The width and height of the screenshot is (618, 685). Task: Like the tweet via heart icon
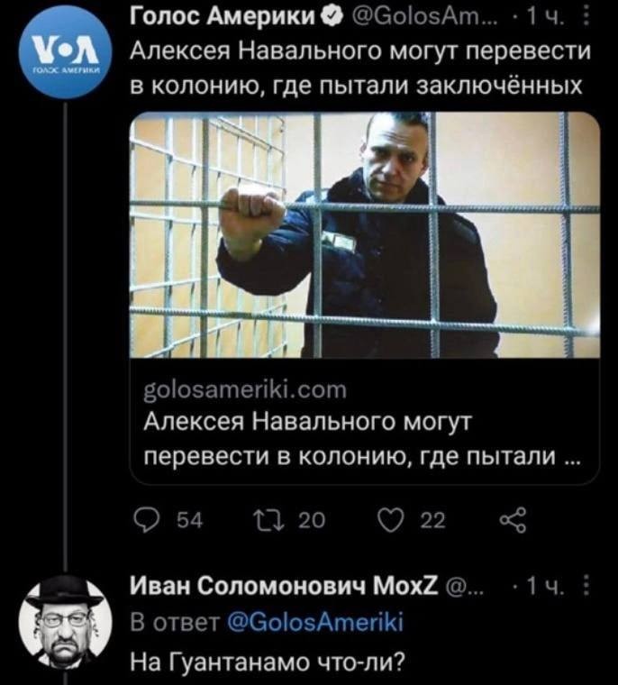point(389,521)
